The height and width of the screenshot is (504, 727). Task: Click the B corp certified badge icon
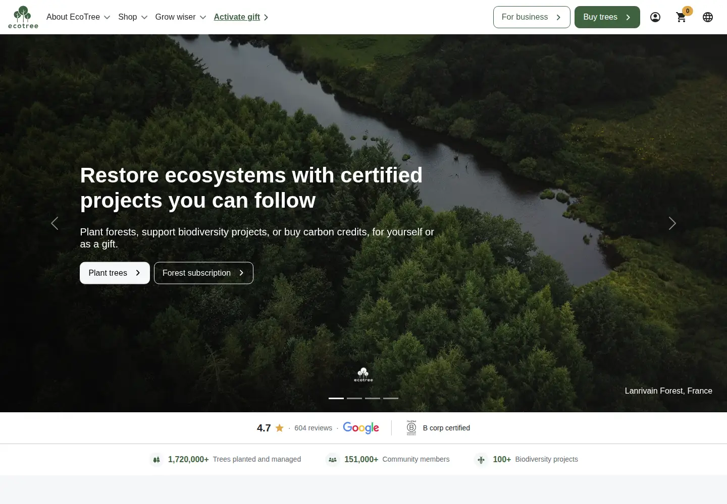coord(411,428)
